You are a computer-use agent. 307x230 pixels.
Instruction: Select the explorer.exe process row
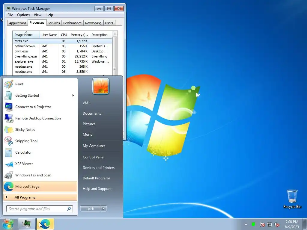coord(62,61)
